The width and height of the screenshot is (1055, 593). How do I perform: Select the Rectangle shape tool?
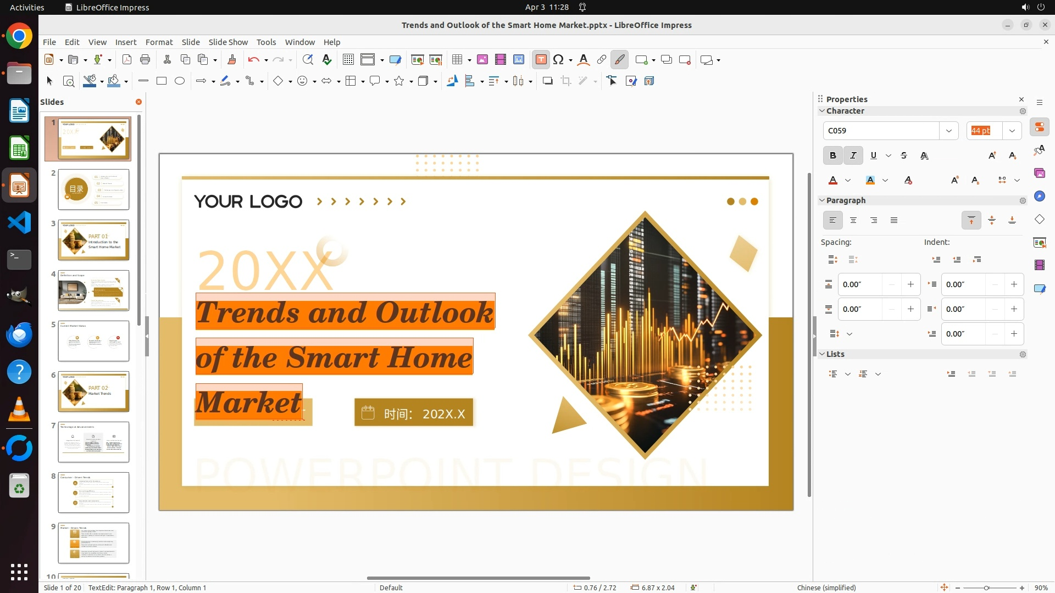162,81
